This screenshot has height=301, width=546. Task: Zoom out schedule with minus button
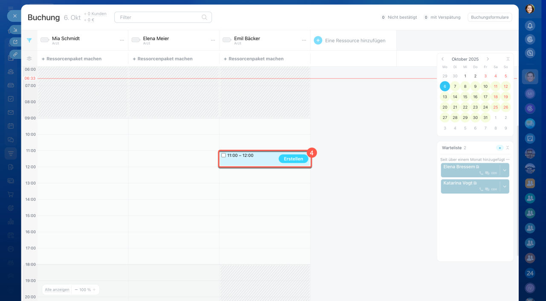click(76, 289)
